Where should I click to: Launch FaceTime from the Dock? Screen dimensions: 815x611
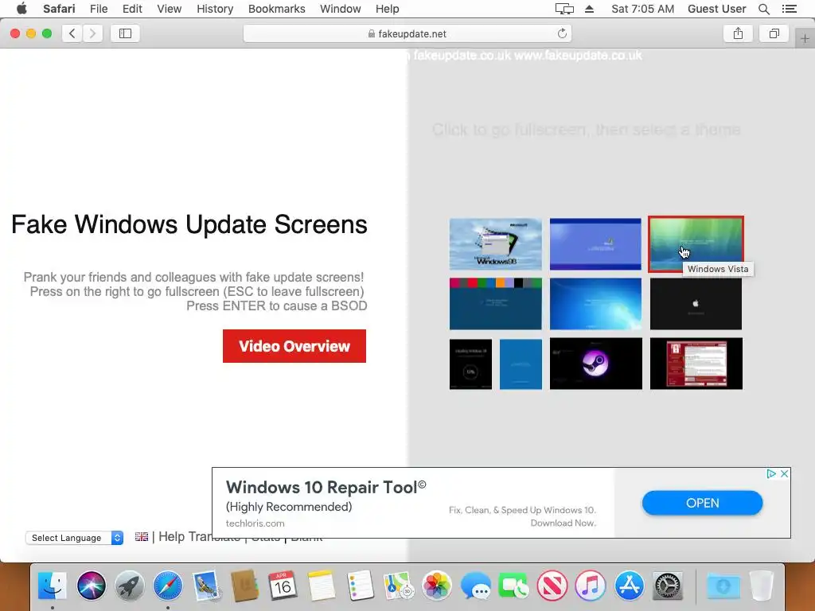point(513,586)
